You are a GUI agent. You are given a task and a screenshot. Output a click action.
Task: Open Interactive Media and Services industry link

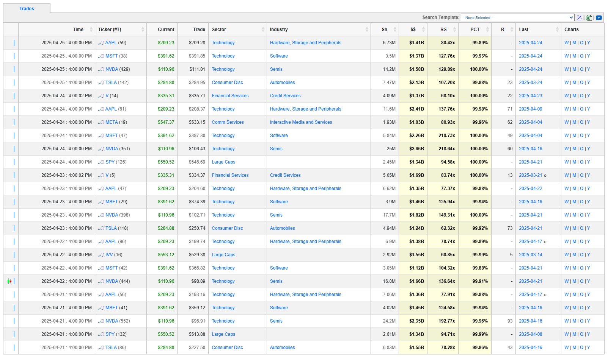pyautogui.click(x=301, y=122)
